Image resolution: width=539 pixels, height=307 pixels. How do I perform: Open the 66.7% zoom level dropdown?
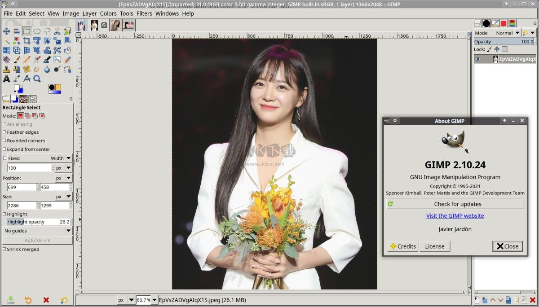155,300
